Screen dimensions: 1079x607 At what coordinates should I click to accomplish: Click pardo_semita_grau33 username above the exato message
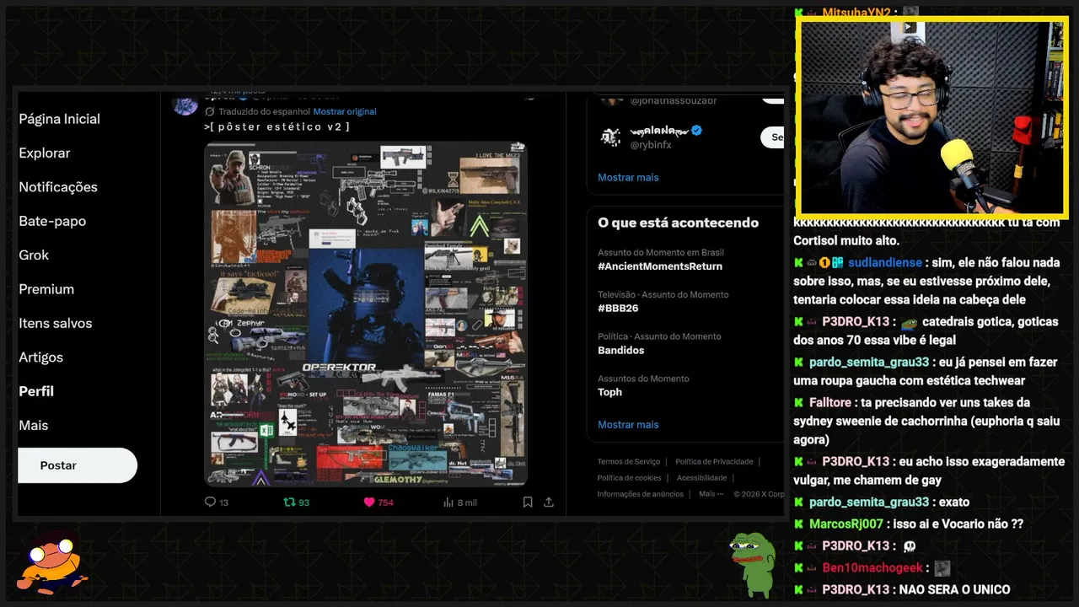click(869, 502)
